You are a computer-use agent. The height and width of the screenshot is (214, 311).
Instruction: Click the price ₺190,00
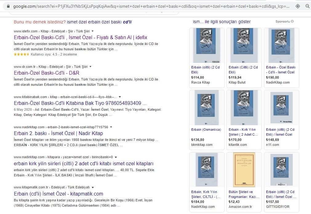click(x=272, y=77)
